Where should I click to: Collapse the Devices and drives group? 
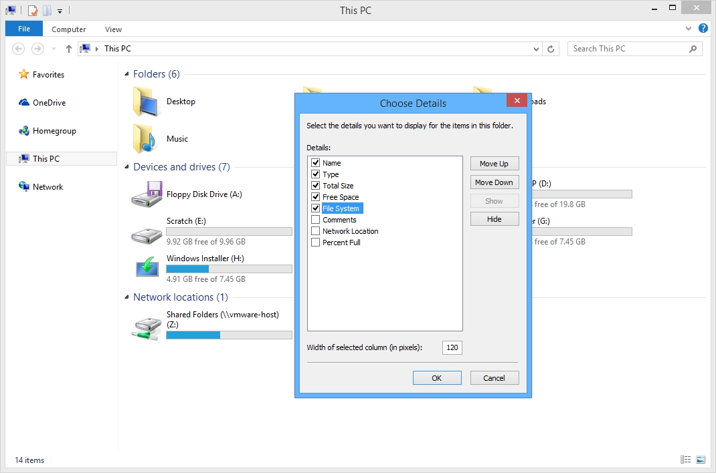(x=126, y=167)
